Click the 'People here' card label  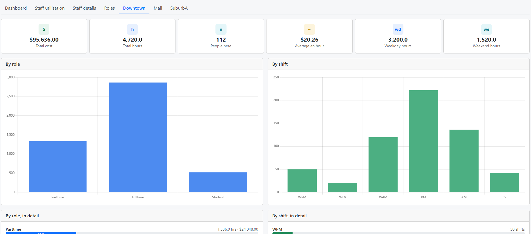221,46
